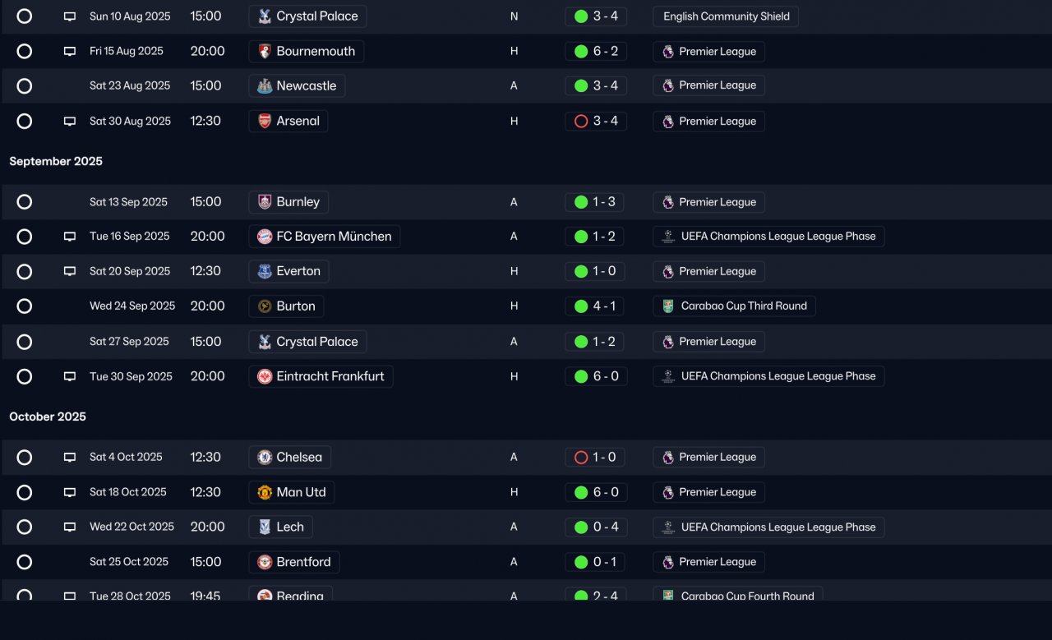This screenshot has width=1052, height=640.
Task: Open the Everton team button
Action: pos(288,271)
